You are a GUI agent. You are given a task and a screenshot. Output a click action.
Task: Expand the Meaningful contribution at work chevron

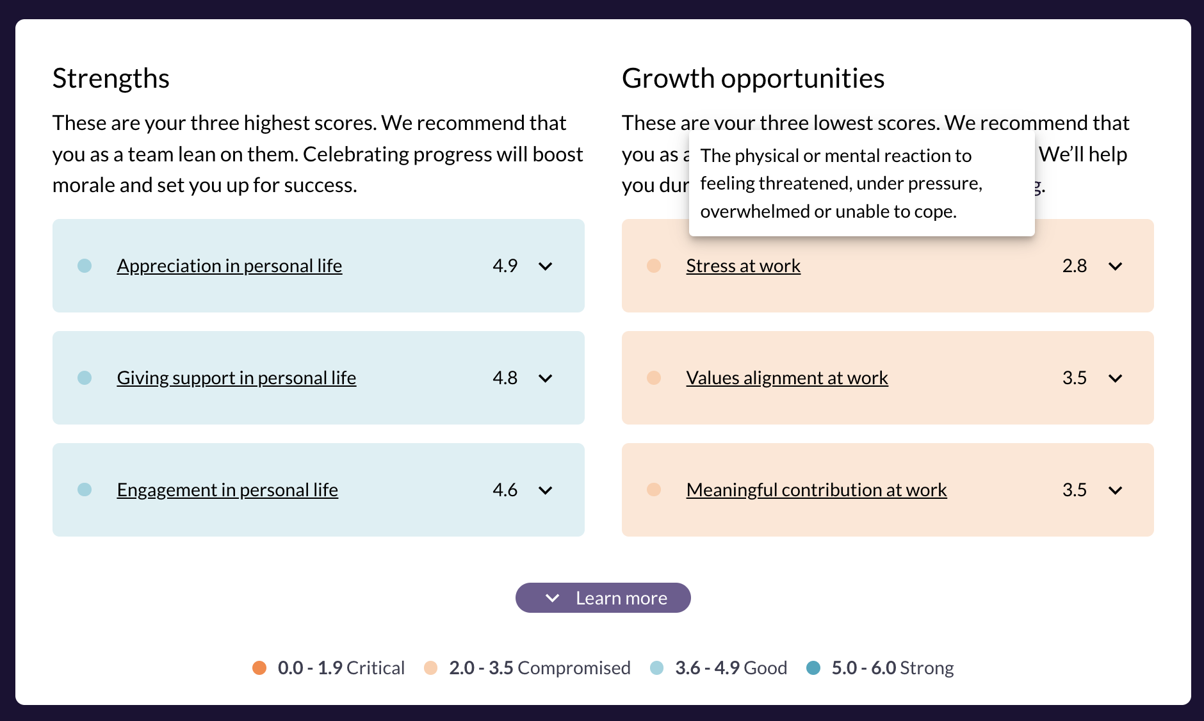1115,490
